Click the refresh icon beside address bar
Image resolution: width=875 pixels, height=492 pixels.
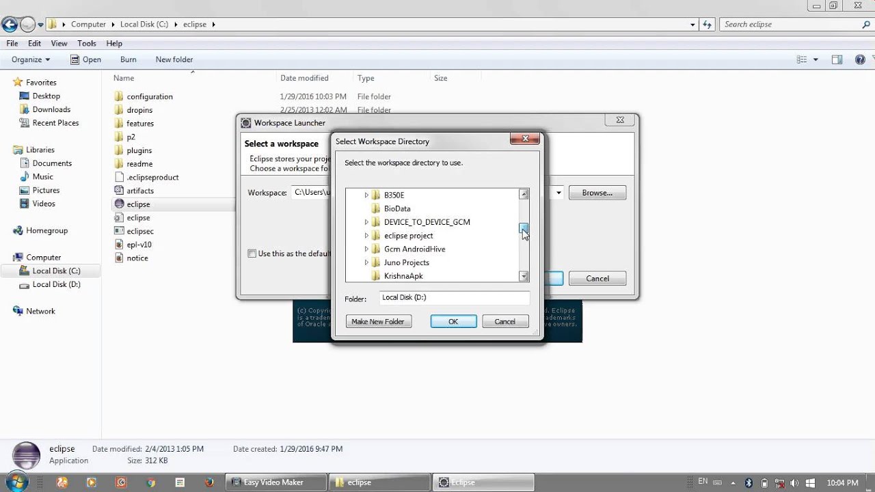coord(707,25)
